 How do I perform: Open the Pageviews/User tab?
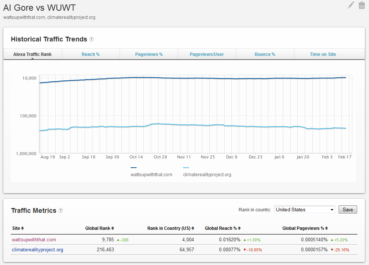click(x=207, y=54)
